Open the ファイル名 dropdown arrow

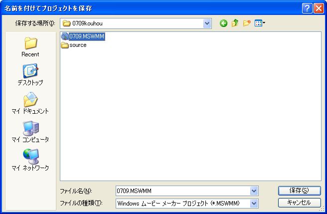click(254, 191)
